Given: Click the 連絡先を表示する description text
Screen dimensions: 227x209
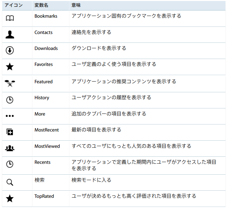Looking at the screenshot, I should click(91, 32).
